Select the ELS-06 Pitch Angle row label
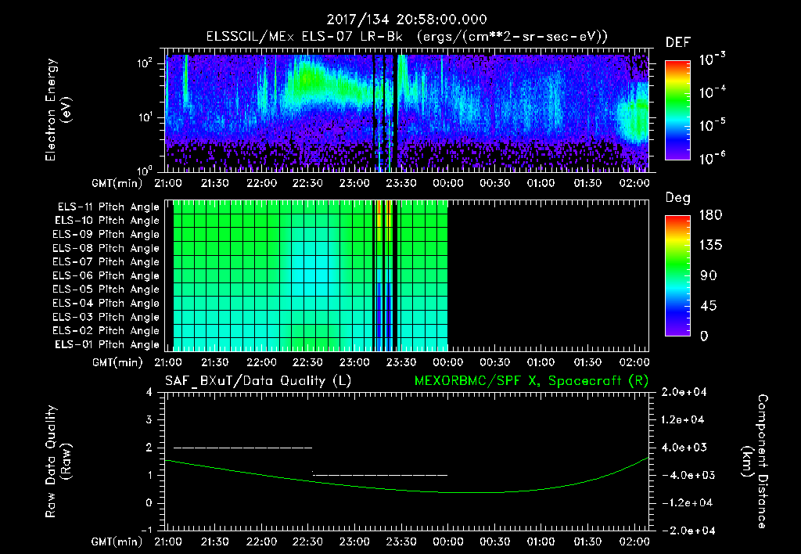 (106, 276)
